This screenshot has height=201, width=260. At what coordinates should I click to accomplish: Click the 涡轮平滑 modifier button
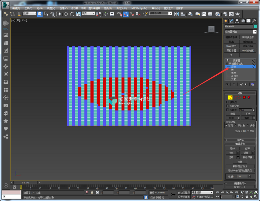coord(231,51)
